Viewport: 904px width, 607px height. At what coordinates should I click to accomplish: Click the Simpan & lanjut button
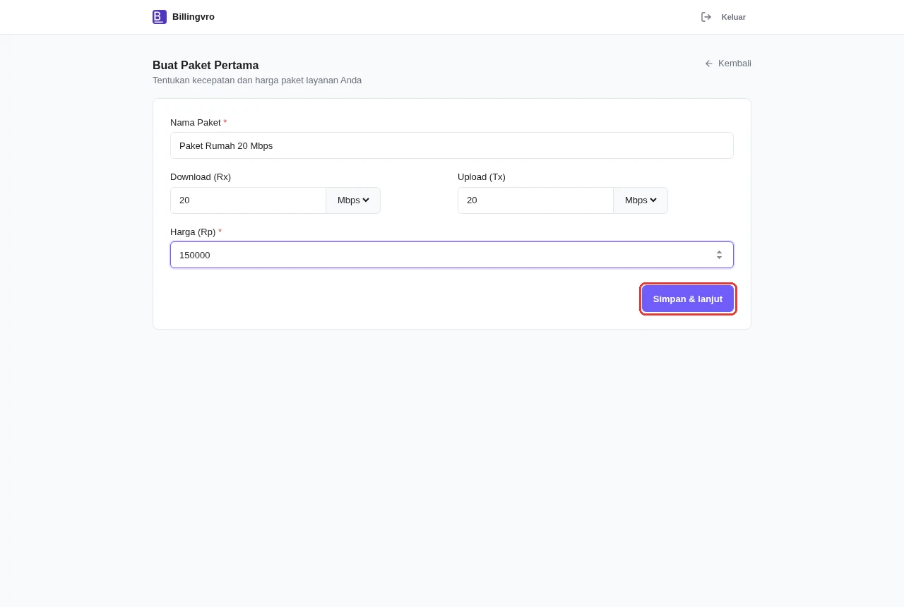click(688, 299)
